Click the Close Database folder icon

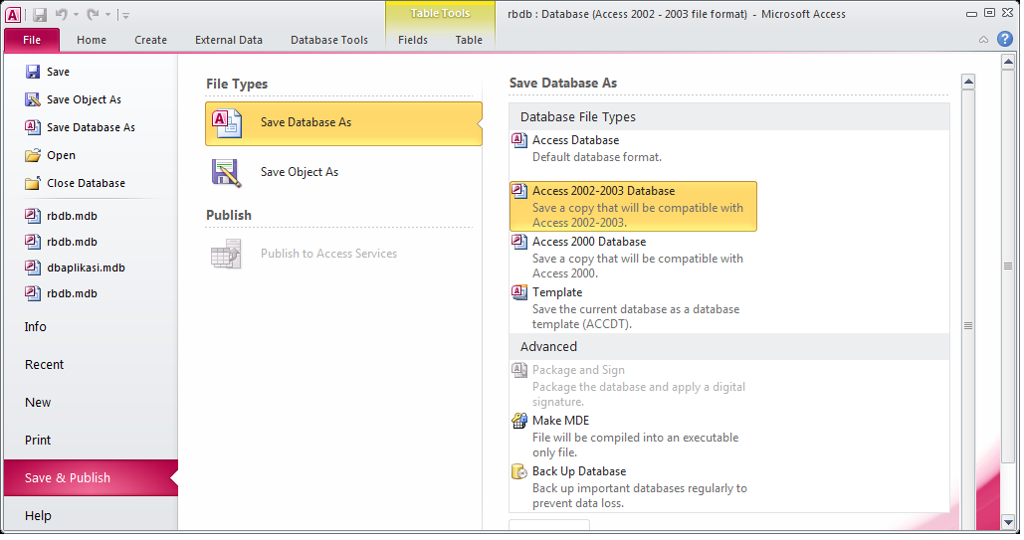point(33,184)
